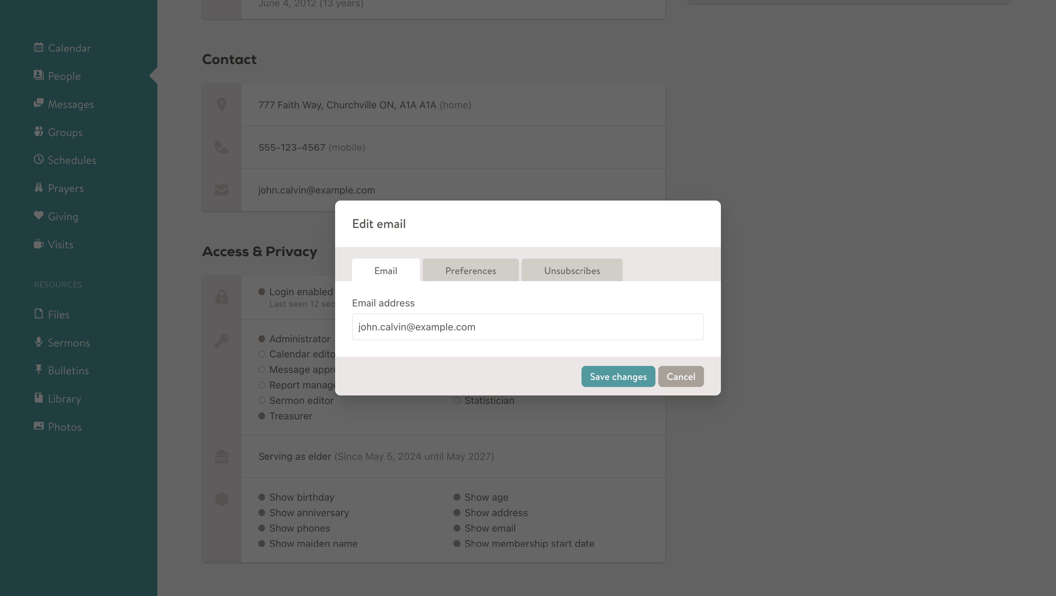Select the Email tab in dialog
Screen dimensions: 1056x596
tap(385, 270)
